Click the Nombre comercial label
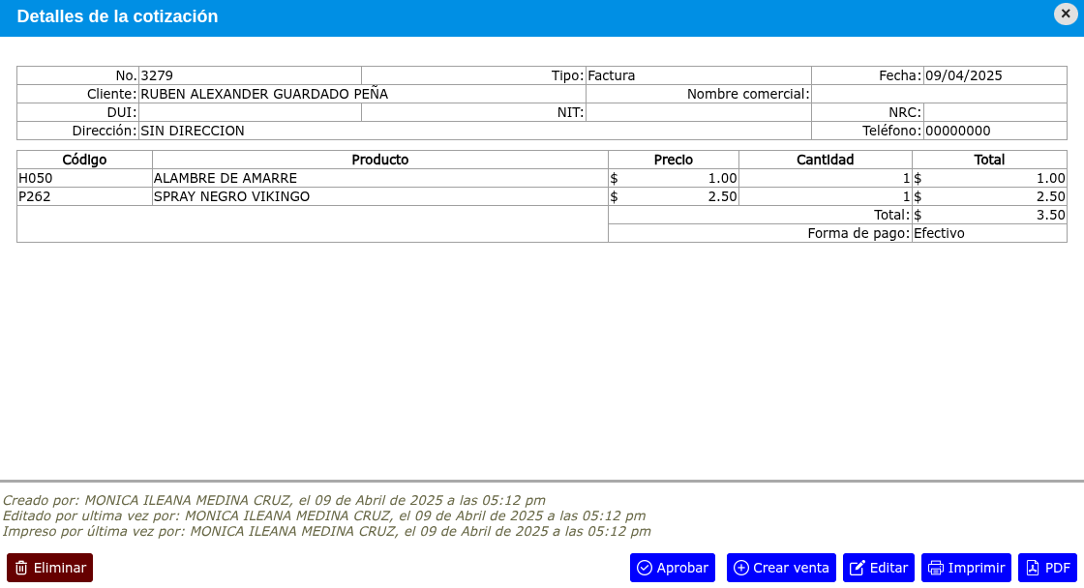Image resolution: width=1084 pixels, height=588 pixels. coord(748,94)
